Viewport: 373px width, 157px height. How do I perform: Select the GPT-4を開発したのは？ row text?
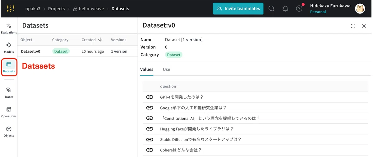[182, 97]
